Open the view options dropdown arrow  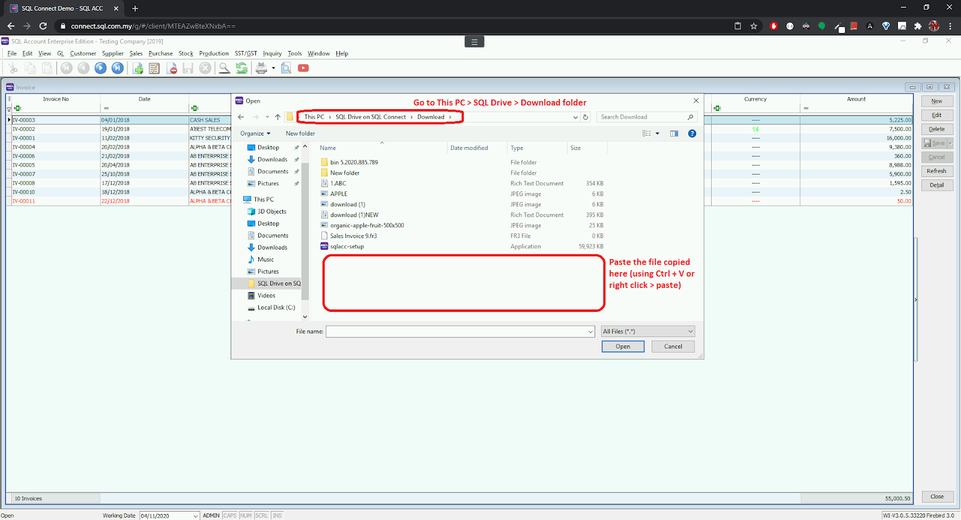(x=657, y=134)
